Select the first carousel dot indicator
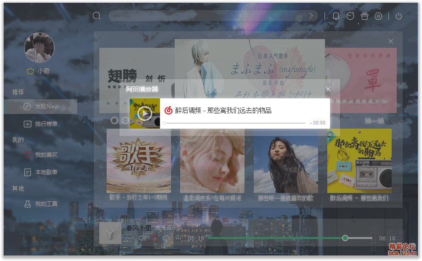This screenshot has height=261, width=422. tap(114, 120)
